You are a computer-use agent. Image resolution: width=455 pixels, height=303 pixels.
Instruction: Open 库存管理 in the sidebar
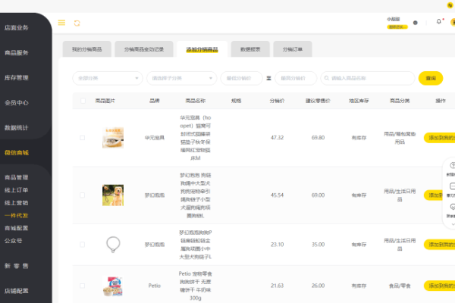coord(16,77)
